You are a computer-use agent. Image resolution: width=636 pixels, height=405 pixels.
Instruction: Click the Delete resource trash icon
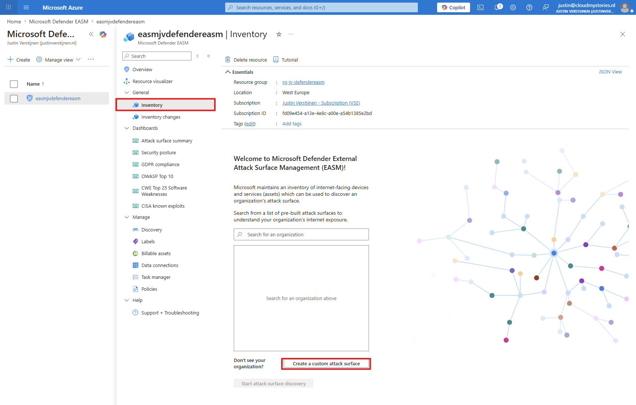tap(228, 59)
